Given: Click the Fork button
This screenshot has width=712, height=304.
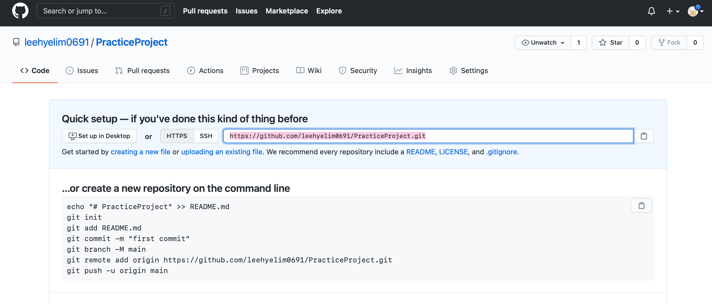Looking at the screenshot, I should [x=669, y=43].
